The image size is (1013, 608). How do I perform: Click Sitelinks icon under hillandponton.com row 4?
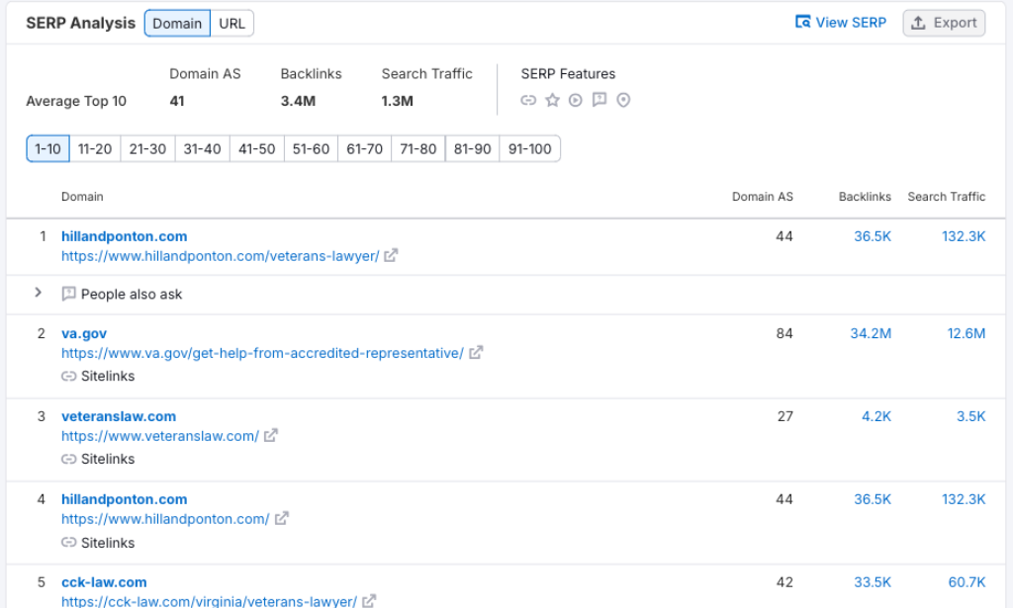pyautogui.click(x=68, y=542)
